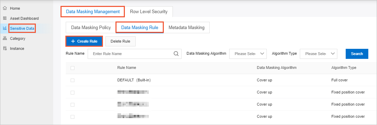Check the DEFAULT (Built-in) rule checkbox
Screen dimensions: 377x125
tap(72, 80)
